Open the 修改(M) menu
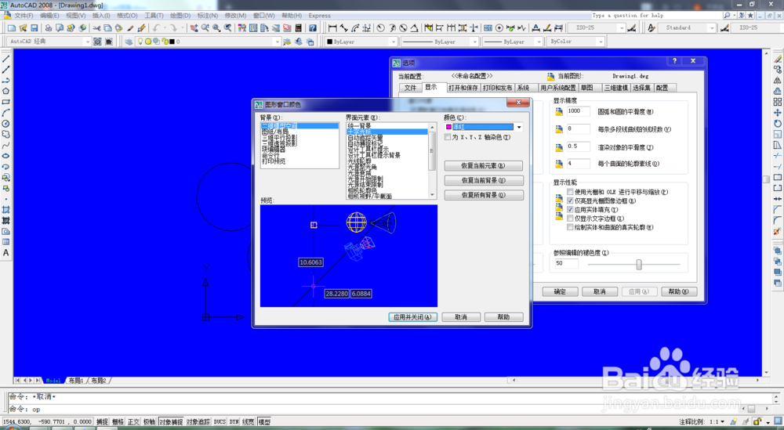 click(235, 16)
